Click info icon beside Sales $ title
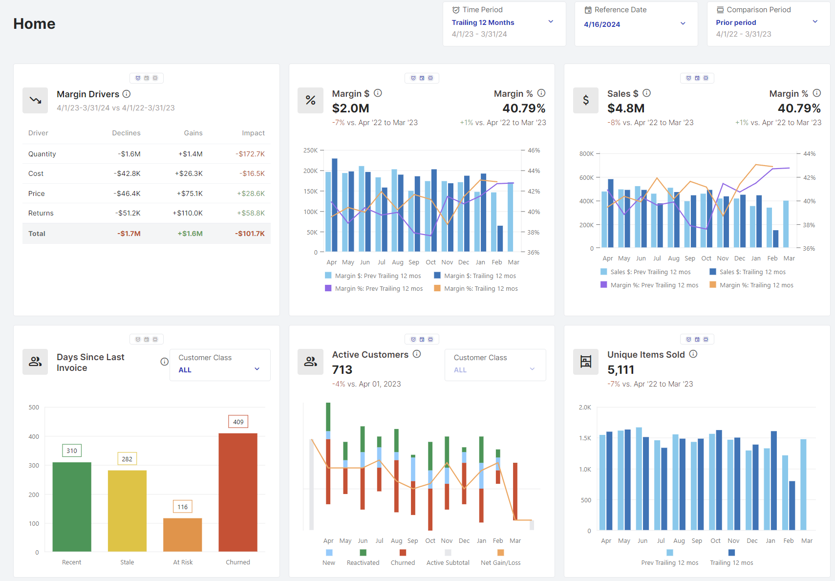This screenshot has width=835, height=581. tap(646, 93)
